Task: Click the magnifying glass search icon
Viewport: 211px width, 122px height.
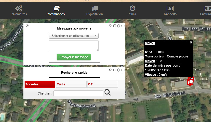Action: coord(107,92)
